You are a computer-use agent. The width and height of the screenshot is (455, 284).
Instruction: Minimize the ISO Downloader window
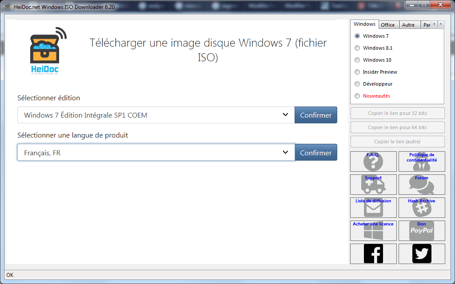tap(412, 5)
